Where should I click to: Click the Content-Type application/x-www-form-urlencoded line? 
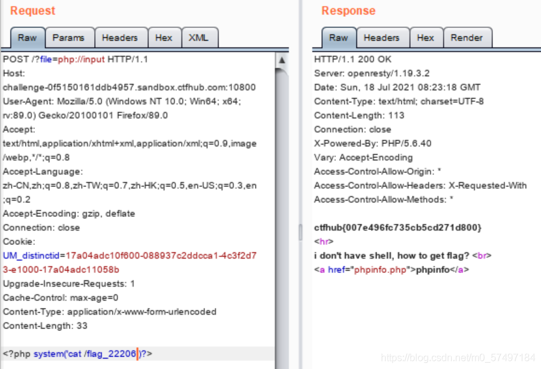pos(109,312)
